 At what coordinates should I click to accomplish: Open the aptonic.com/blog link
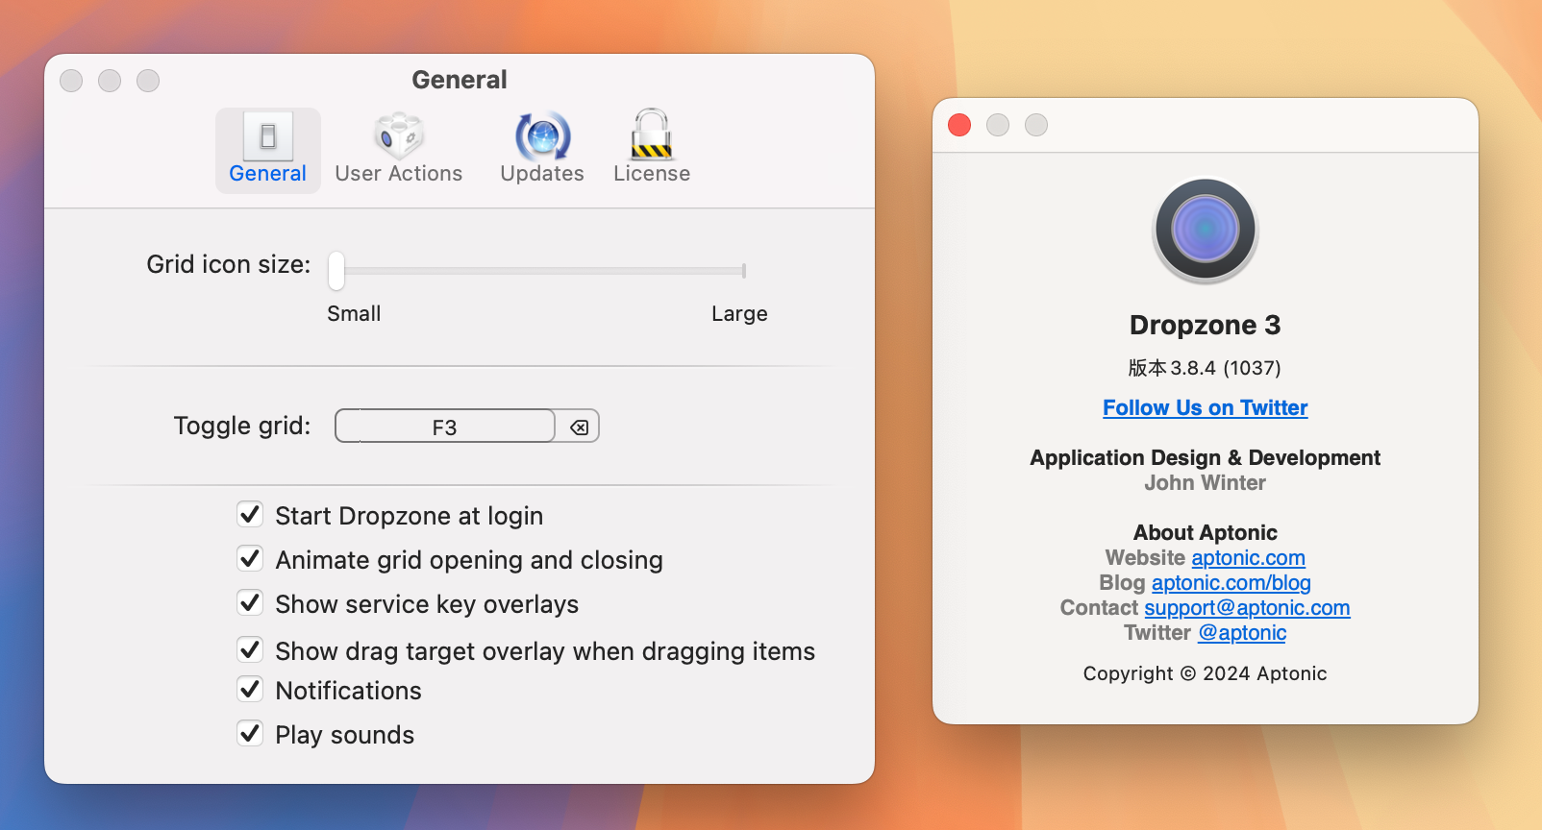[1231, 583]
